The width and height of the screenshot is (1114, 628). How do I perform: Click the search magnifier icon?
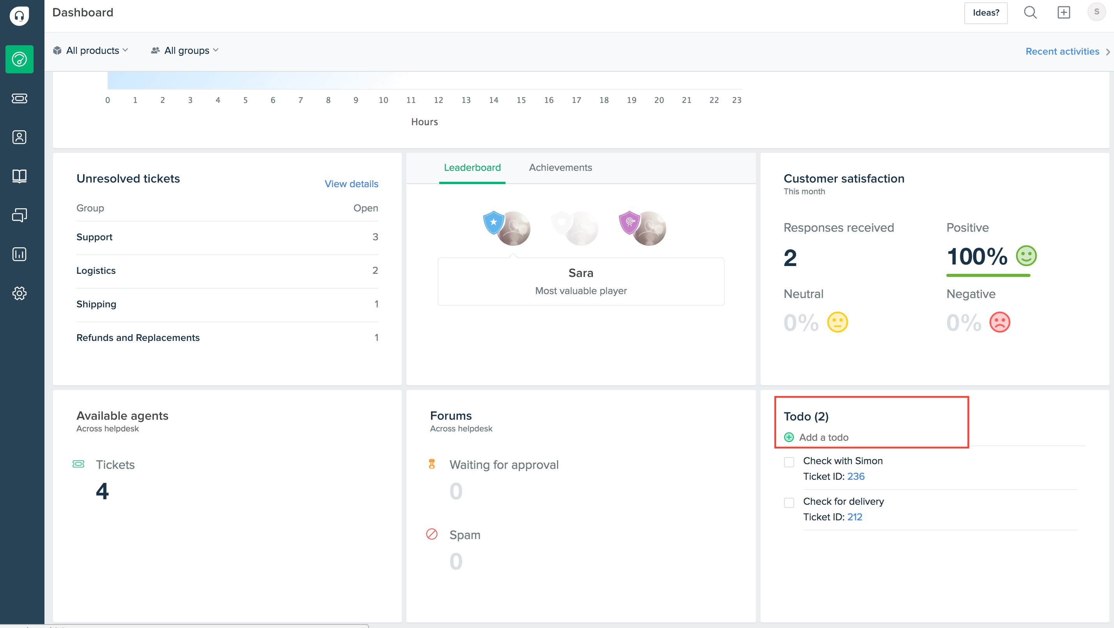point(1030,12)
